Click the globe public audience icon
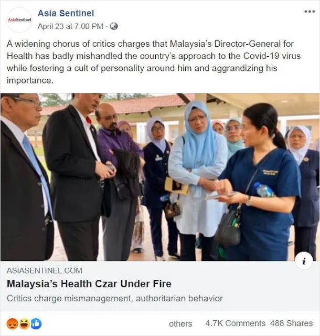 (114, 26)
